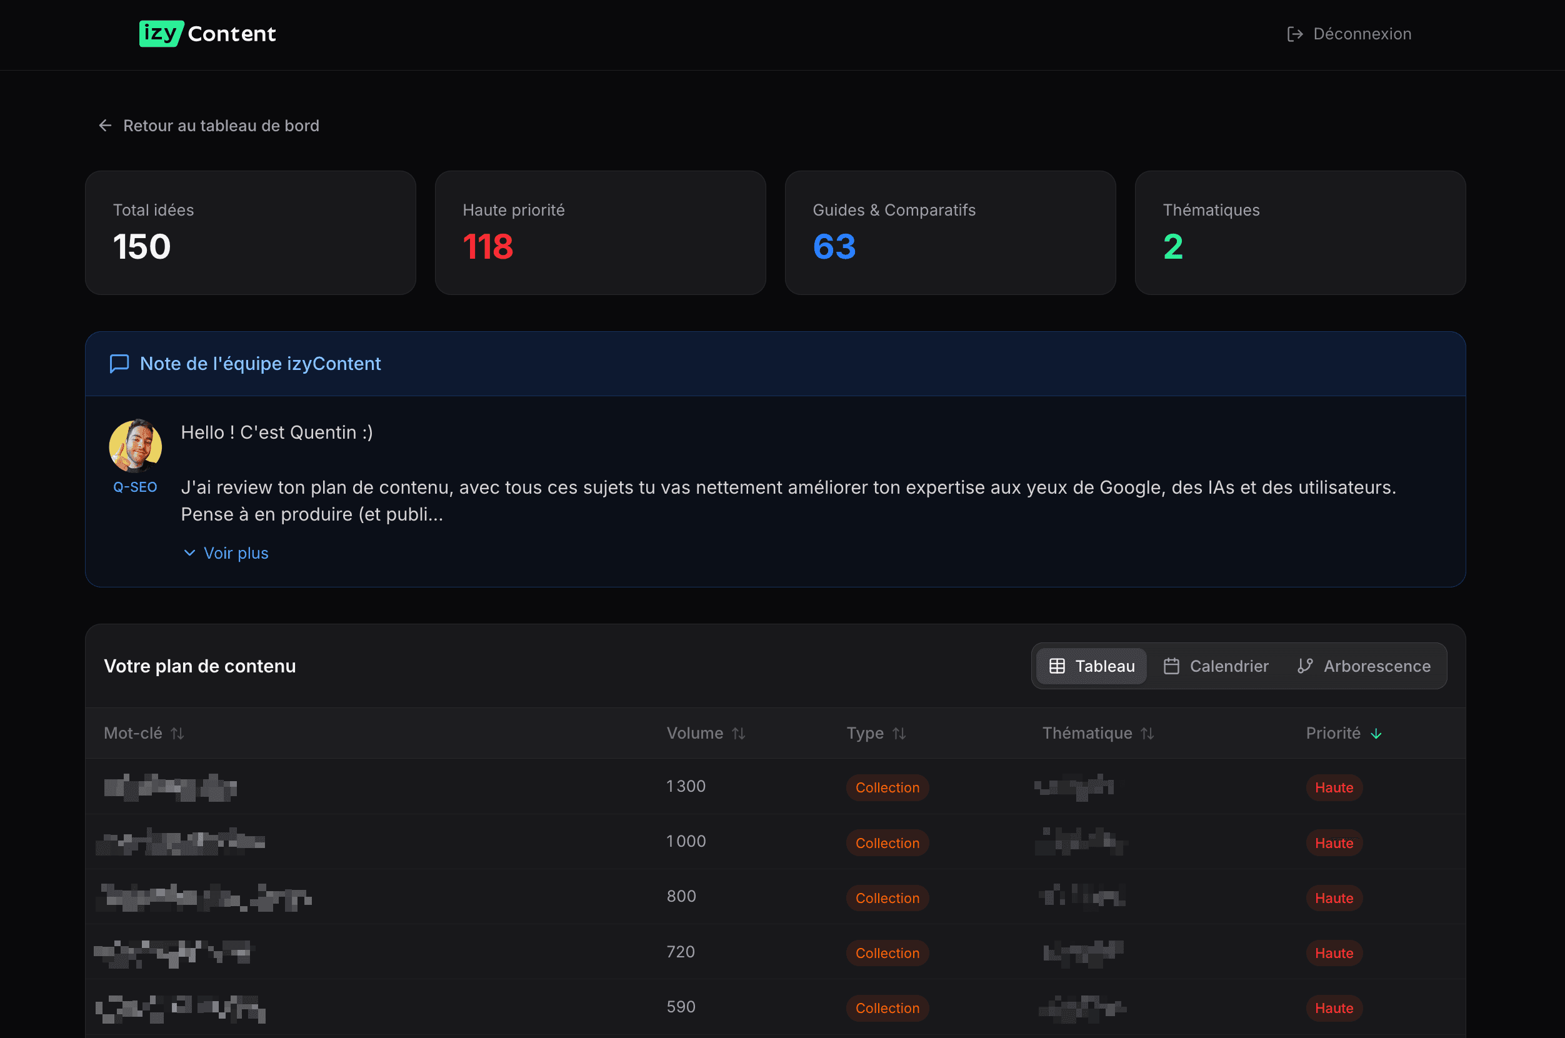The image size is (1565, 1038).
Task: Click the logout icon next to Déconnexion
Action: coord(1294,34)
